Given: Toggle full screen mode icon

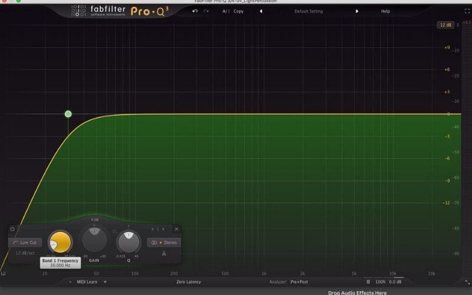Looking at the screenshot, I should 467,11.
